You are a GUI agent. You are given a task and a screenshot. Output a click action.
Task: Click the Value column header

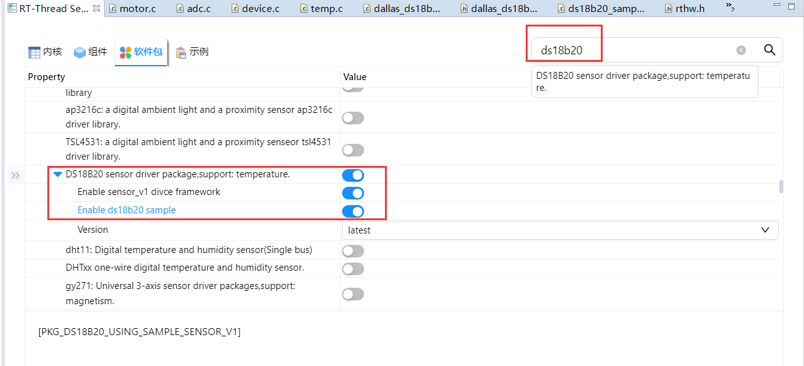355,77
